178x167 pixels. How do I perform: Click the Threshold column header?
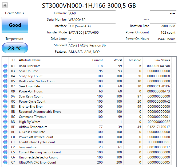point(134,60)
